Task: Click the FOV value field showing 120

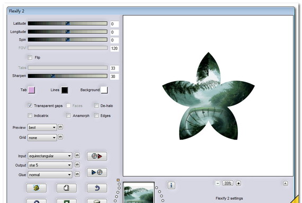Action: pyautogui.click(x=114, y=48)
